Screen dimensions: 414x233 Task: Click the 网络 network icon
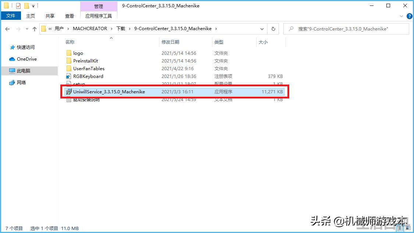[12, 83]
